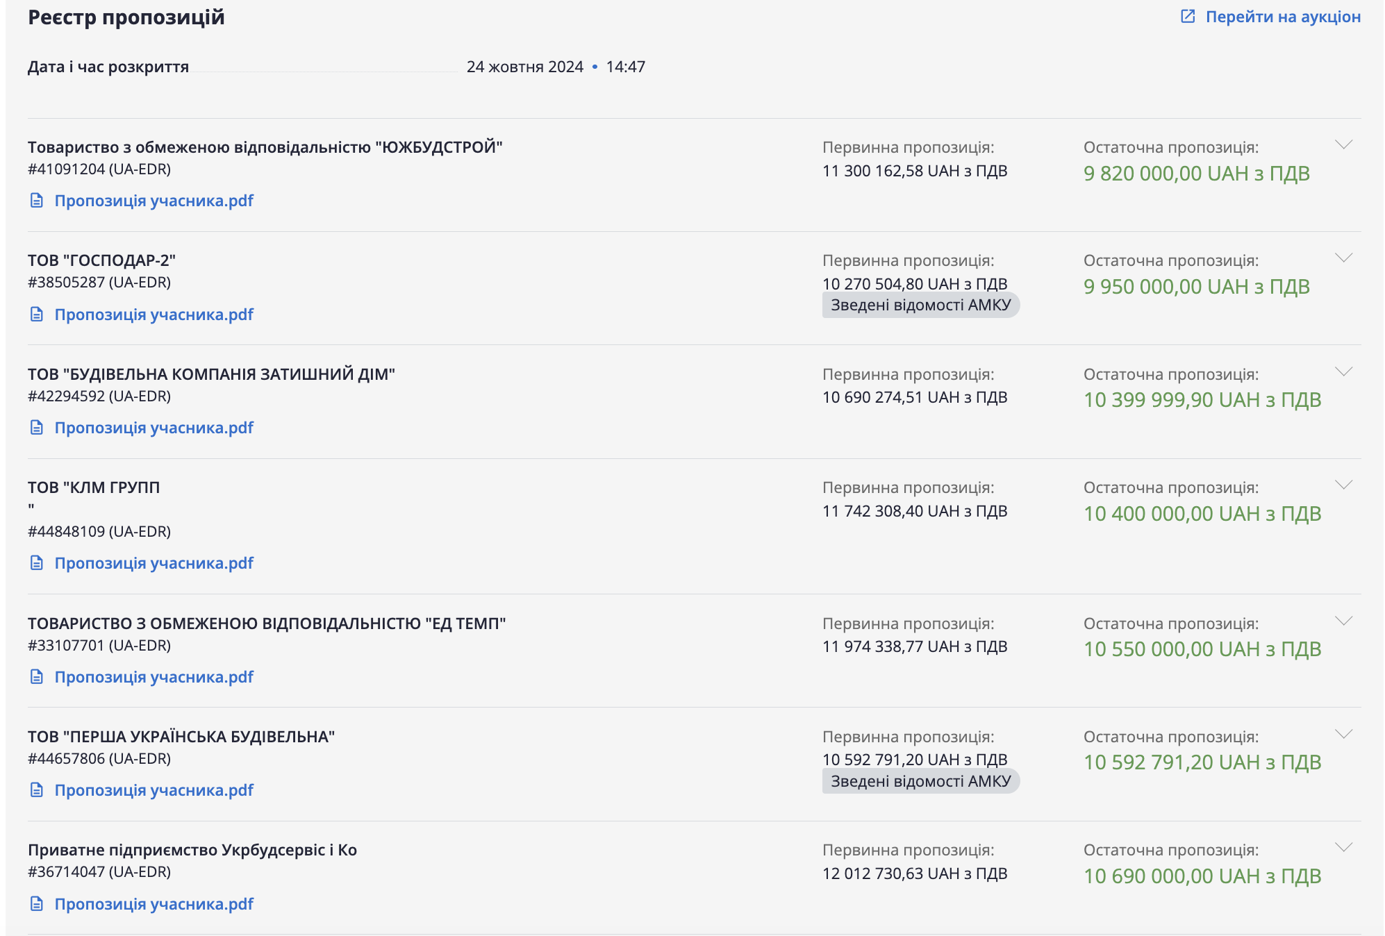Click document icon in ГОСПОДАР-2 row
Image resolution: width=1385 pixels, height=936 pixels.
[37, 315]
